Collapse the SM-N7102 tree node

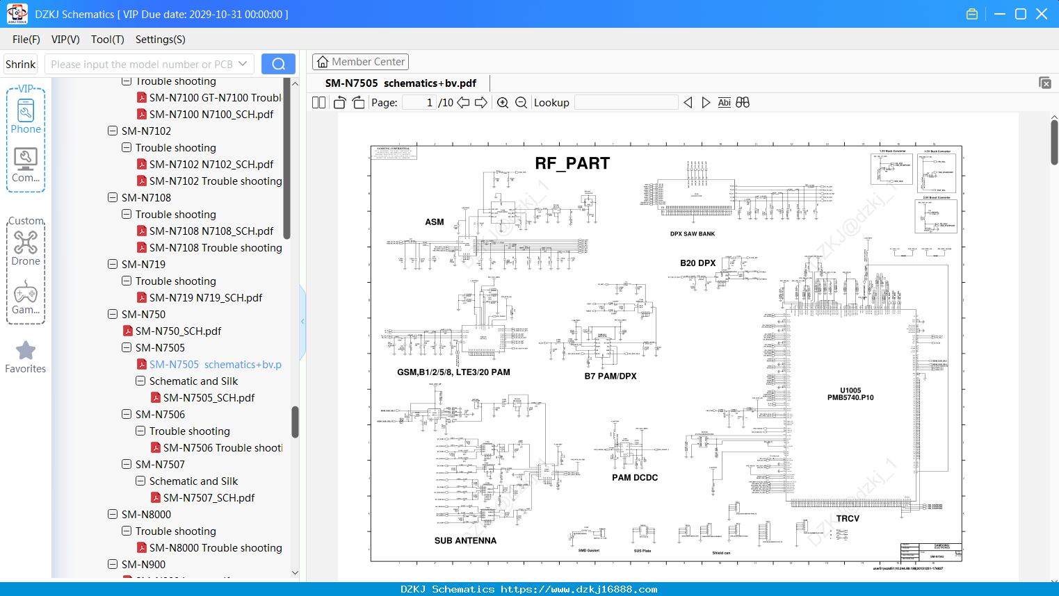click(x=113, y=131)
